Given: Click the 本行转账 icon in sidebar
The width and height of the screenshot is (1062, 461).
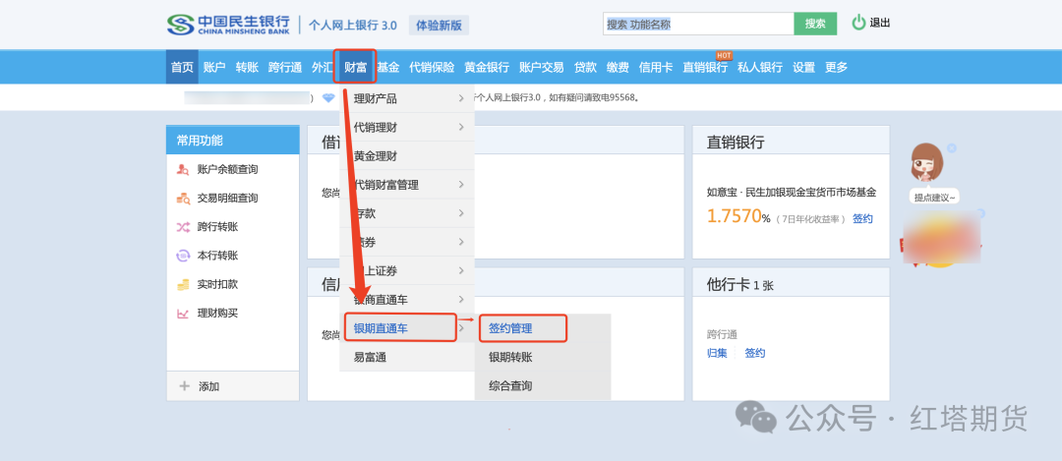Looking at the screenshot, I should 183,256.
